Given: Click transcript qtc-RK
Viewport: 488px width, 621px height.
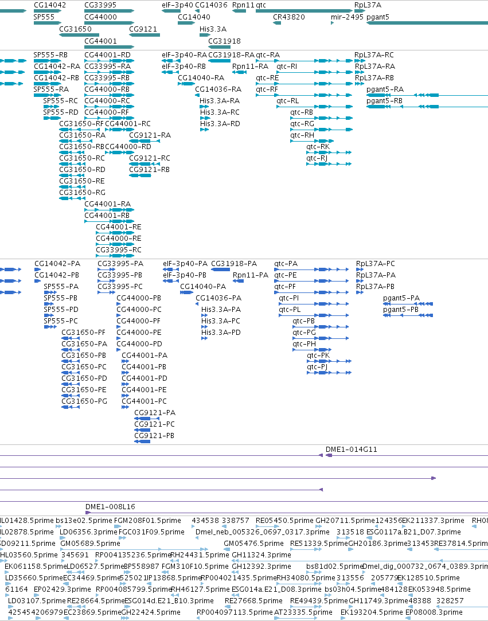Looking at the screenshot, I should (x=318, y=147).
